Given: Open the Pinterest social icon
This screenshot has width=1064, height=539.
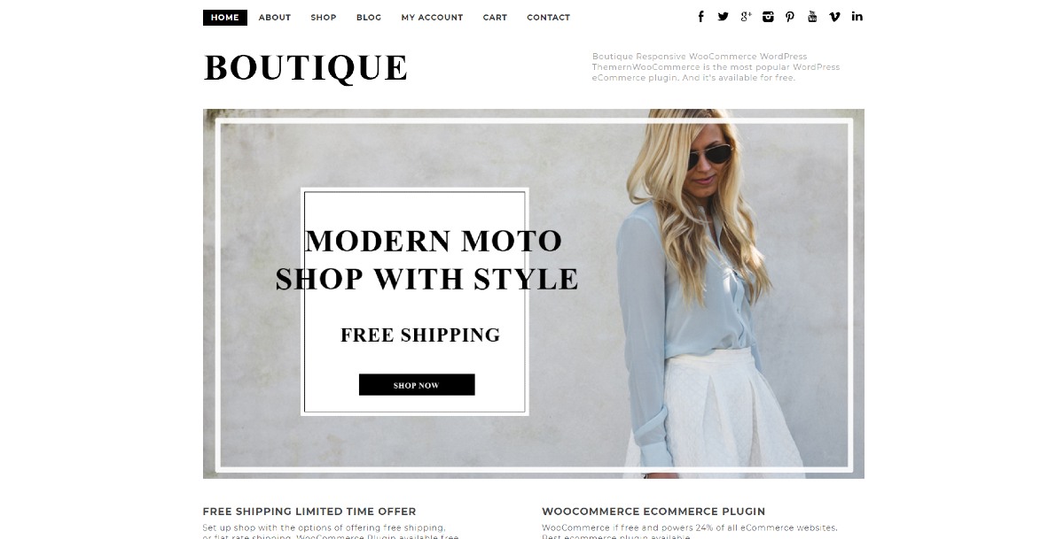Looking at the screenshot, I should [x=790, y=17].
